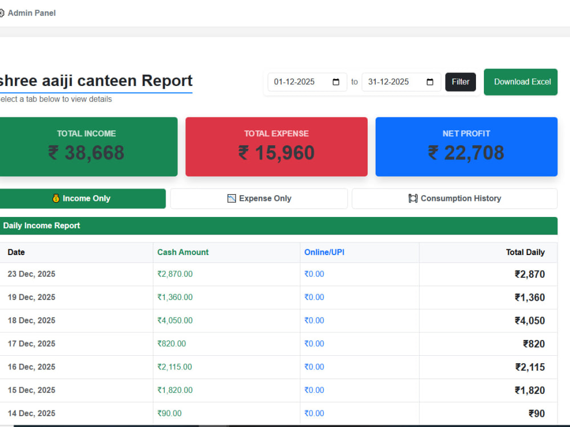Select the Net Profit card
This screenshot has width=570, height=427.
[x=466, y=147]
